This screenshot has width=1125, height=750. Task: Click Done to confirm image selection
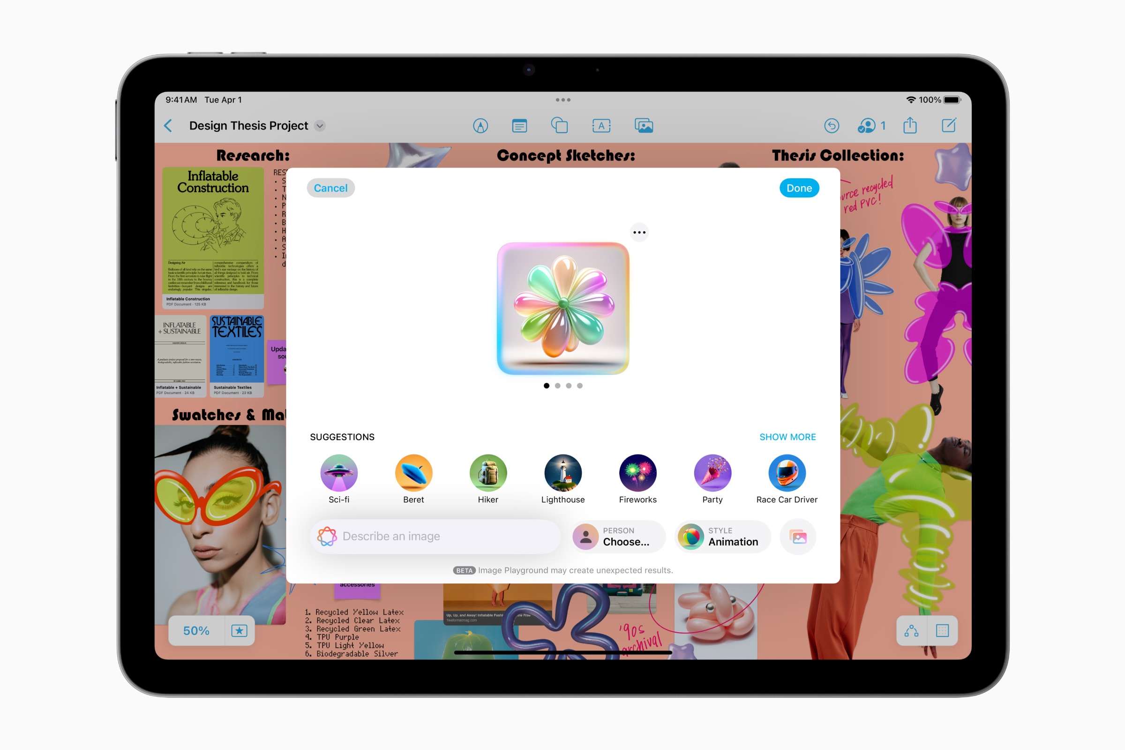point(798,189)
